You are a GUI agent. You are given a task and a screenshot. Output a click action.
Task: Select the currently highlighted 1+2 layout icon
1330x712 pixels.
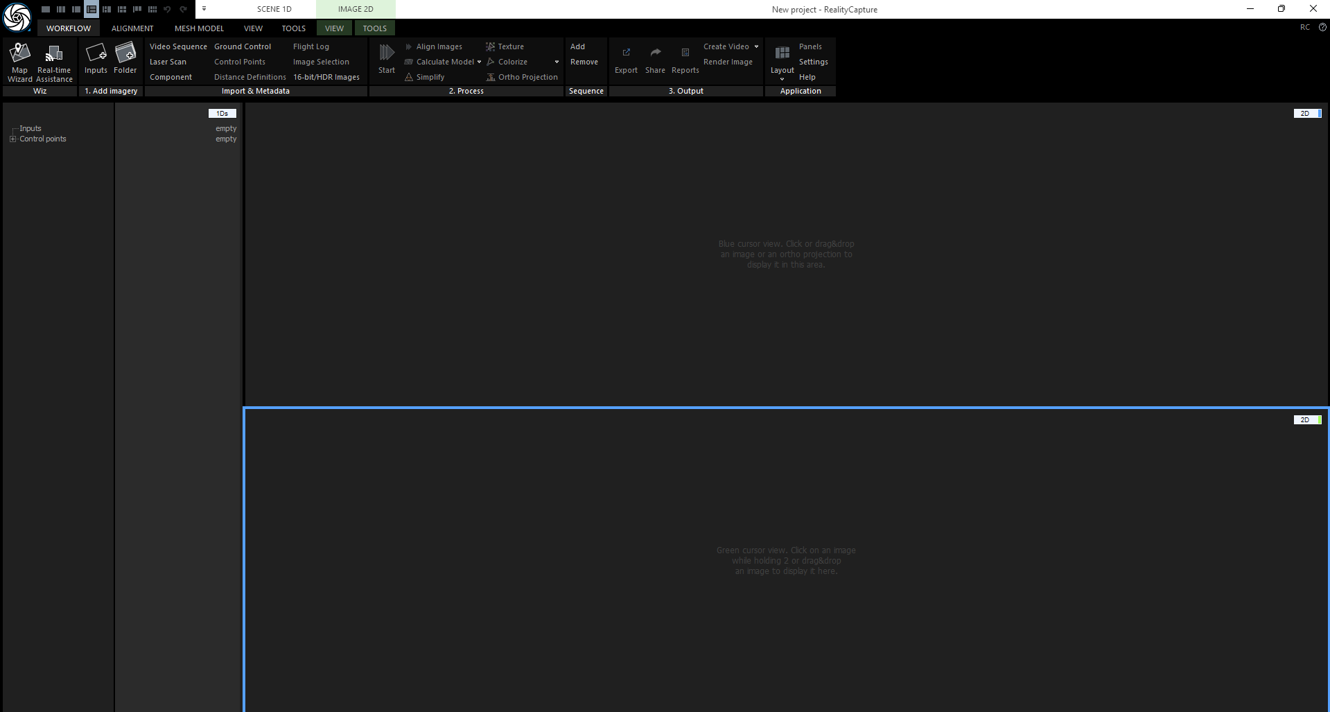coord(91,9)
